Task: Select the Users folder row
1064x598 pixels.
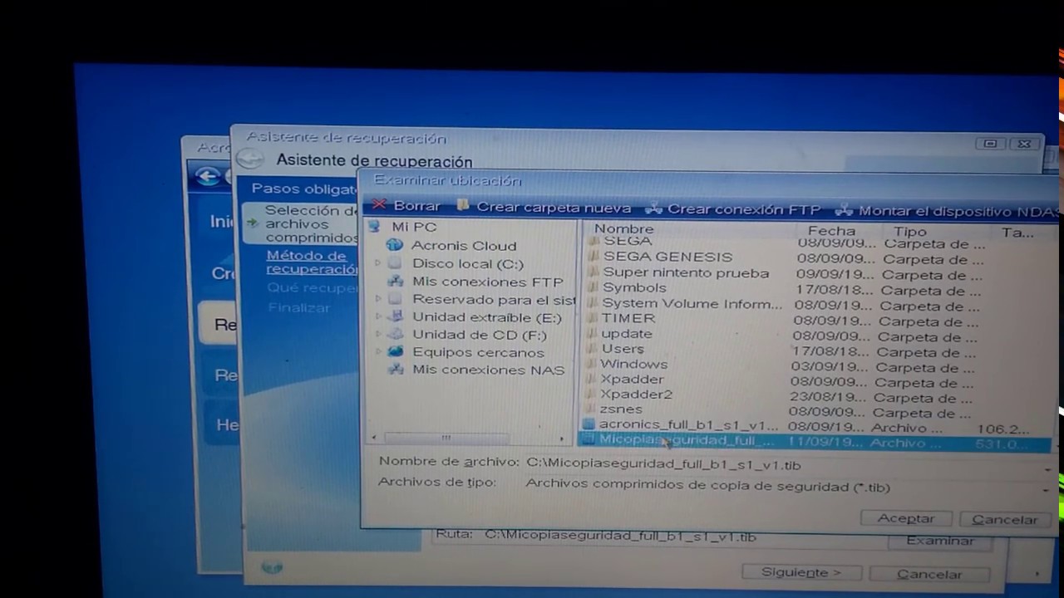Action: pyautogui.click(x=623, y=349)
